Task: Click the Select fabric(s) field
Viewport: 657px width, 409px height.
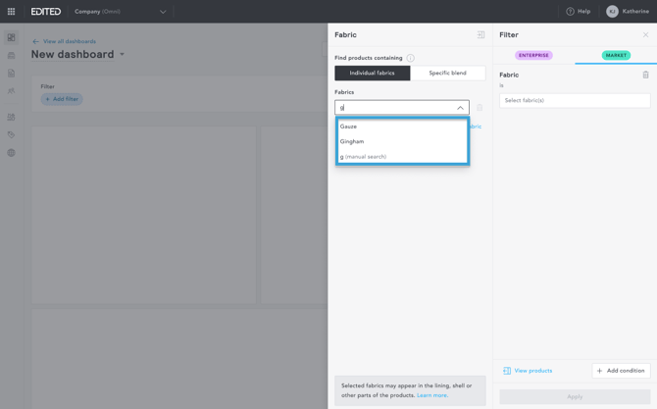Action: click(x=574, y=100)
